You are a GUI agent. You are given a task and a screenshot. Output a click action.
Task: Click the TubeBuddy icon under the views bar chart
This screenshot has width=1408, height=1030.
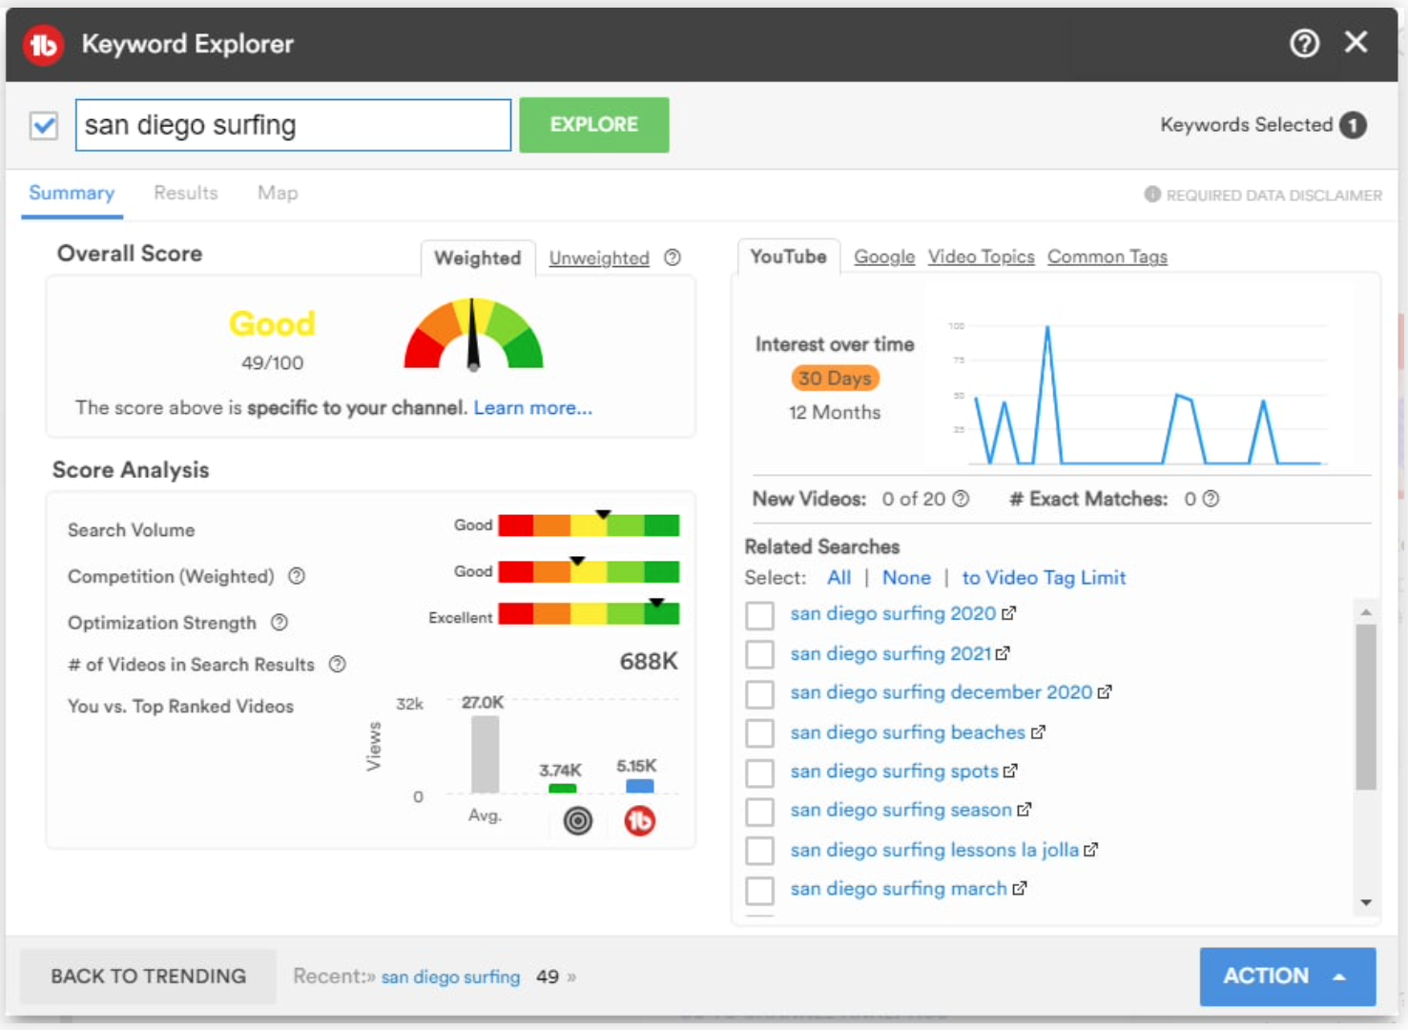pos(640,820)
